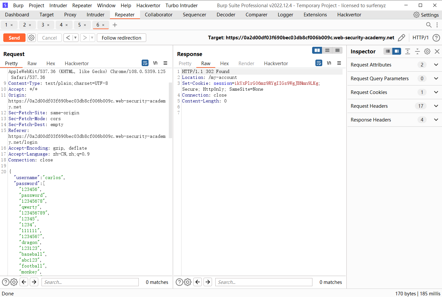Edit the target with the pencil icon
Screen dimensions: 442x297
[x=401, y=38]
